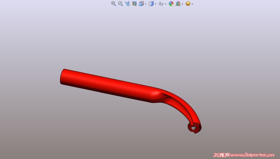This screenshot has width=280, height=159.
Task: Click the Zoom to Fit magnifier icon
Action: click(x=114, y=4)
